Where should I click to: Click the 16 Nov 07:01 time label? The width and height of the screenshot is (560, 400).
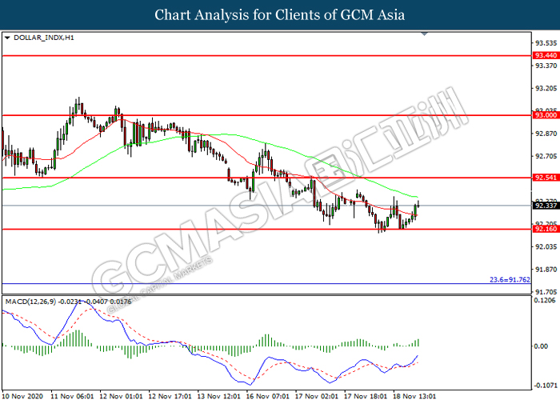pos(270,394)
